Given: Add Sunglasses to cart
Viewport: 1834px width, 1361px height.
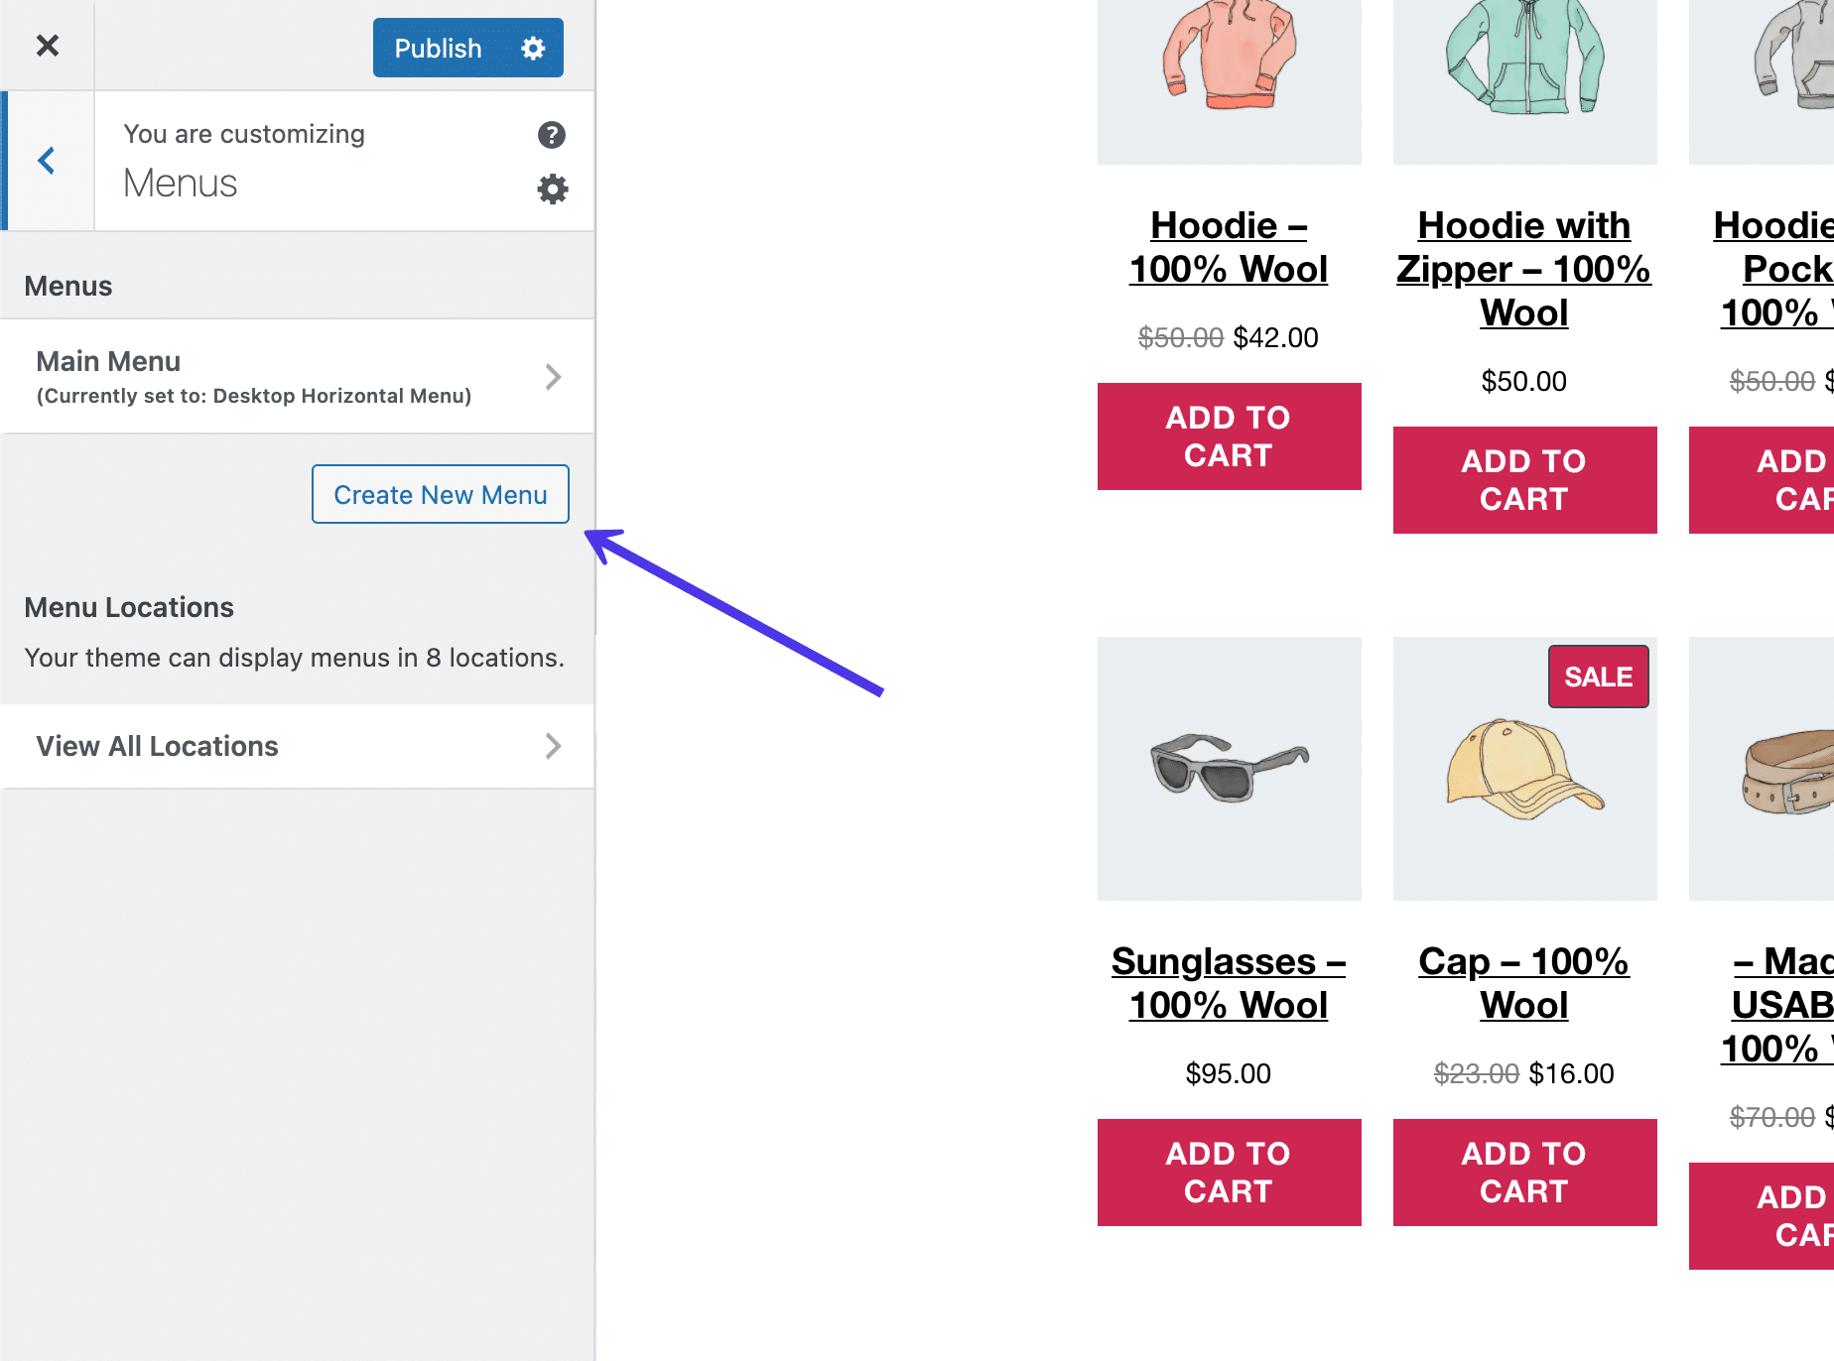Looking at the screenshot, I should [x=1228, y=1173].
